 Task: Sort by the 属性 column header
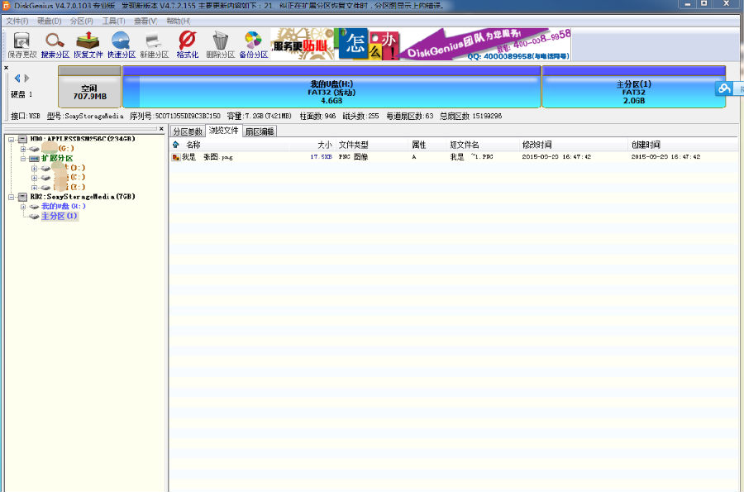click(419, 145)
